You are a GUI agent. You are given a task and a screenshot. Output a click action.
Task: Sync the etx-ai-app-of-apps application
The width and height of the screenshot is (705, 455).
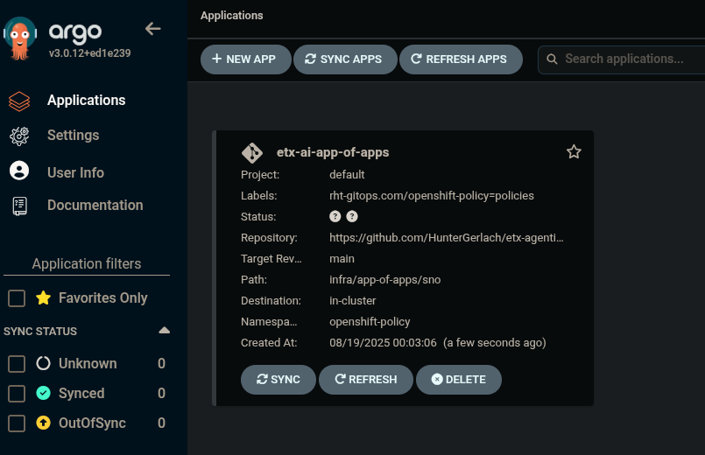pos(278,380)
